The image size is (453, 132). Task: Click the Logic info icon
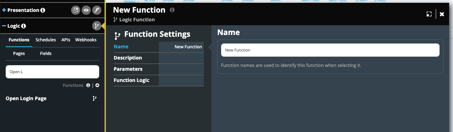tap(24, 26)
